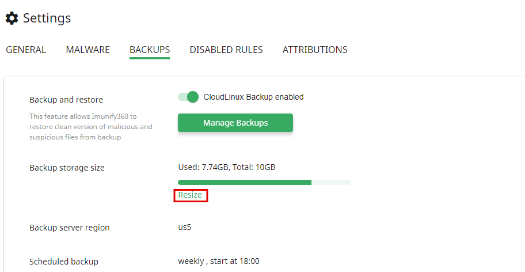Viewport: 525px width, 272px height.
Task: Select the us5 server region value
Action: (x=184, y=227)
